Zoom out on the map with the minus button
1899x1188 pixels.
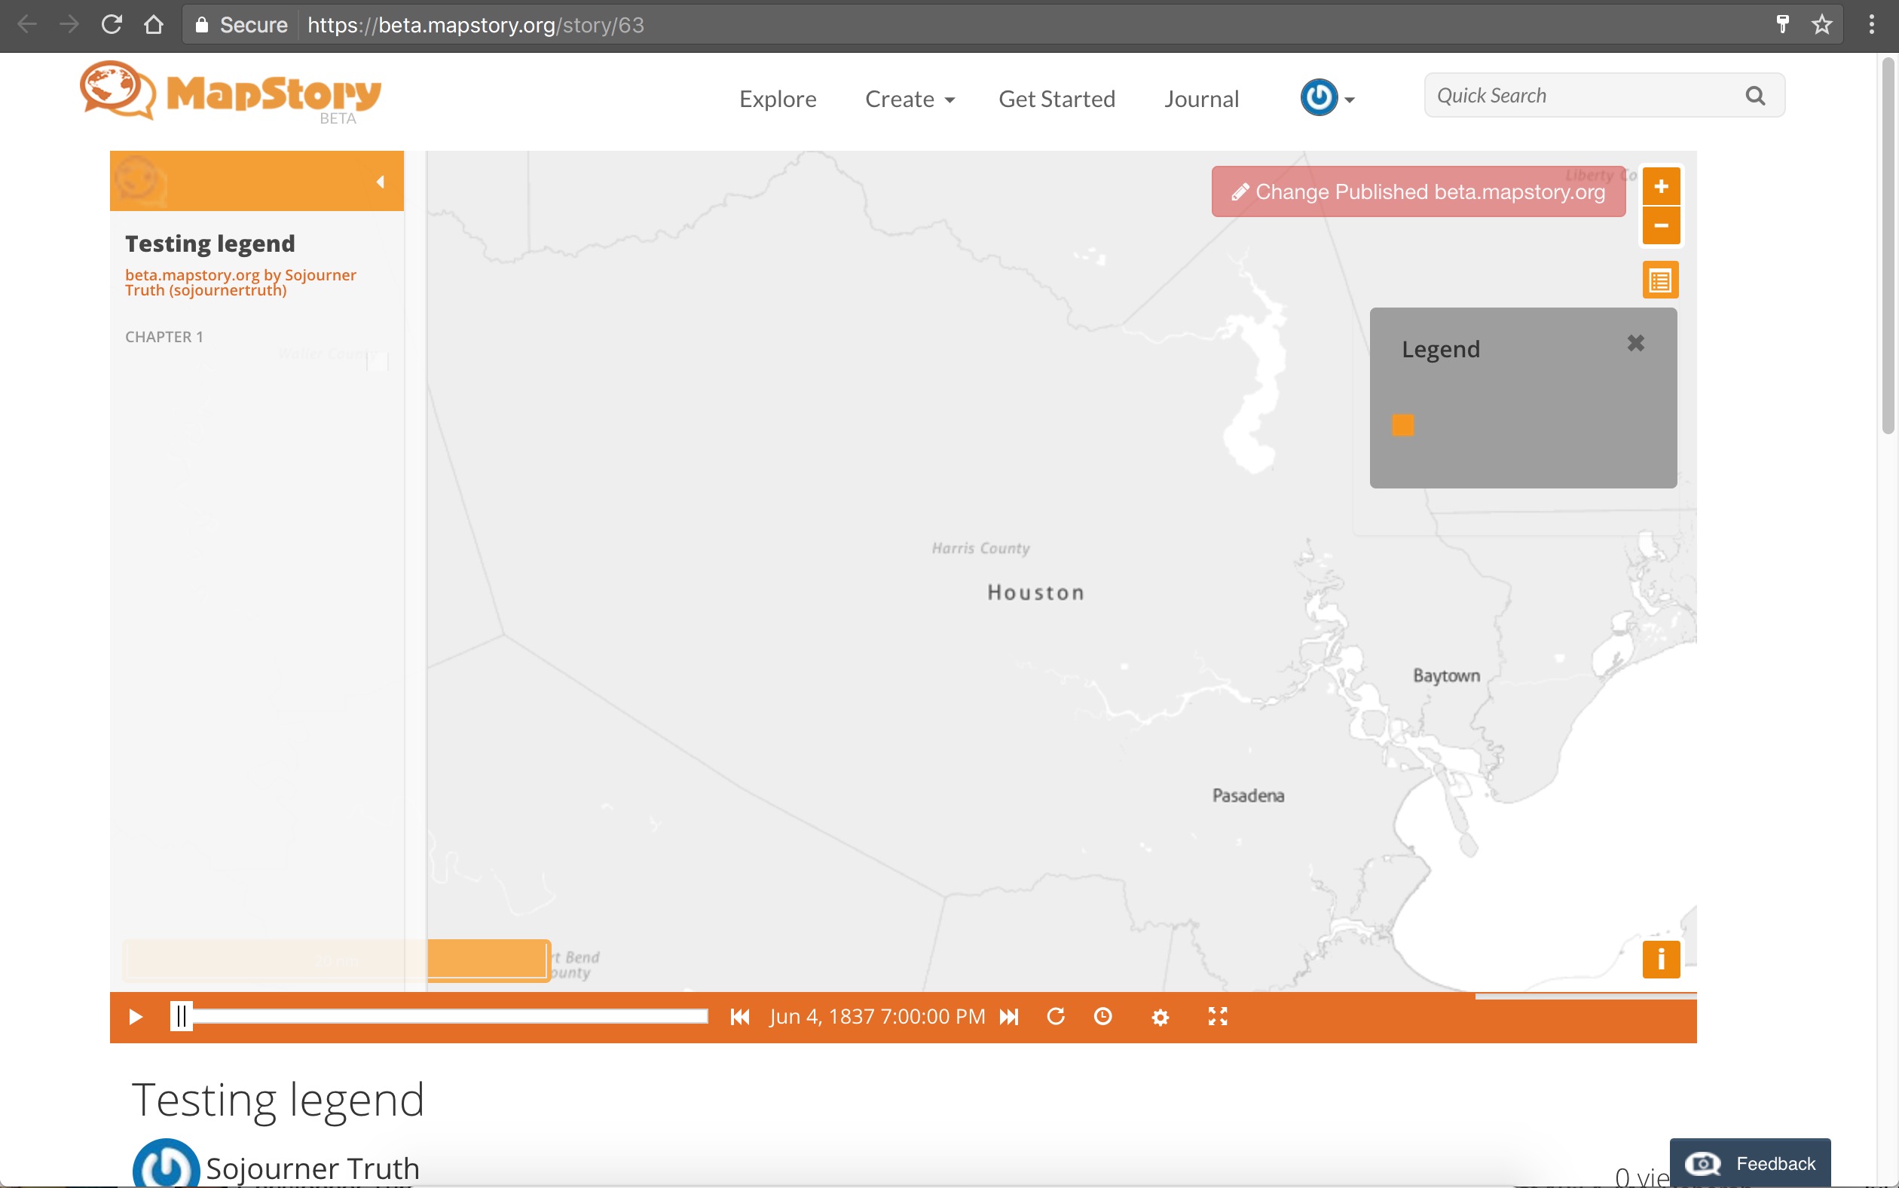(1662, 225)
